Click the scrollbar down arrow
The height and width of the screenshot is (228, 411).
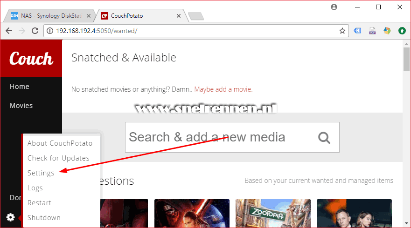pos(406,223)
